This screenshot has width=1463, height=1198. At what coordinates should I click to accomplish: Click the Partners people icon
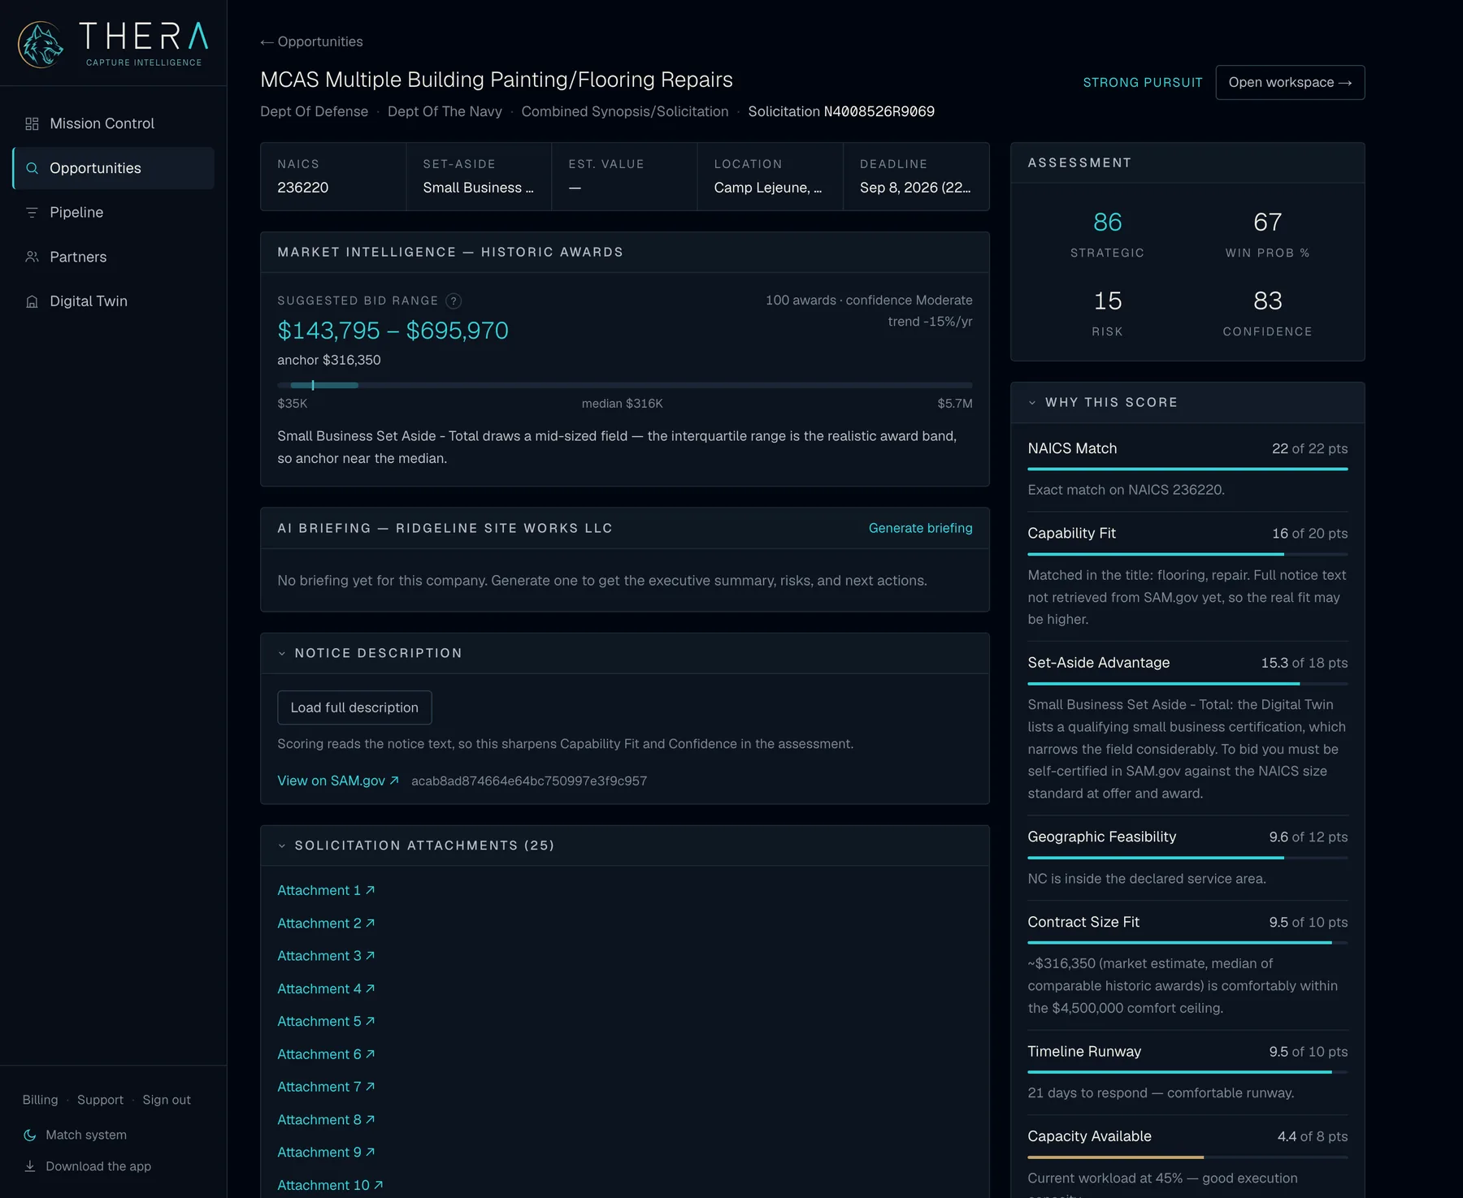pyautogui.click(x=32, y=257)
